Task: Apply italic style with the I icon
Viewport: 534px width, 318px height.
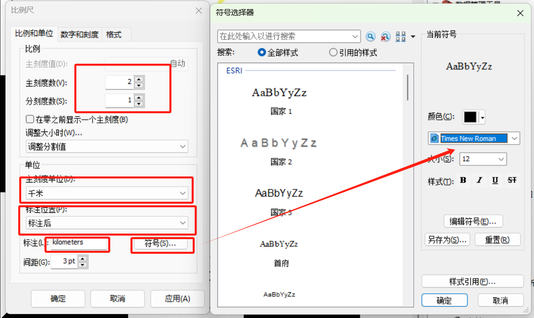Action: pos(479,180)
